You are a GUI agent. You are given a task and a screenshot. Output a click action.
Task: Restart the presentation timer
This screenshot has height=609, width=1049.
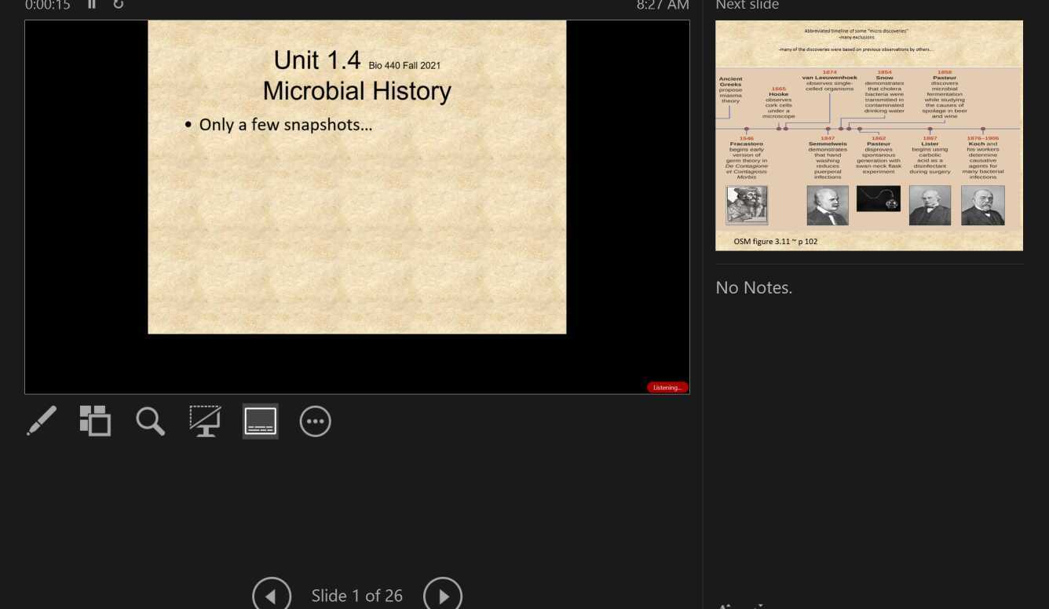[x=119, y=5]
